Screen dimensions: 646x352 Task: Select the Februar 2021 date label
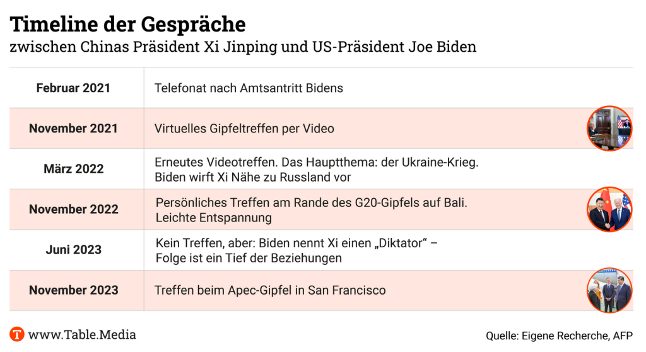pyautogui.click(x=73, y=88)
